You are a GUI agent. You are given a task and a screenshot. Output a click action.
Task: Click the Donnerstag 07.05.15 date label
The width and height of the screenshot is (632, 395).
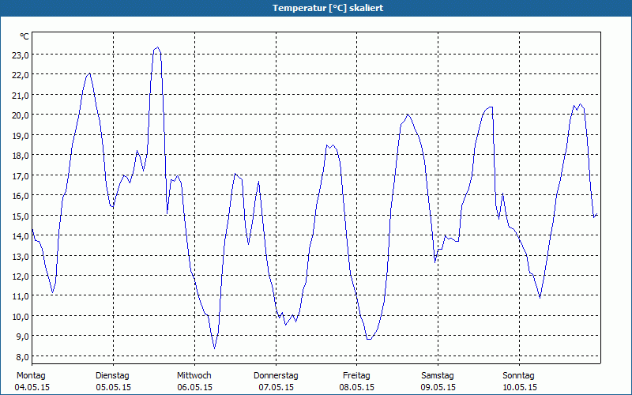pos(276,382)
